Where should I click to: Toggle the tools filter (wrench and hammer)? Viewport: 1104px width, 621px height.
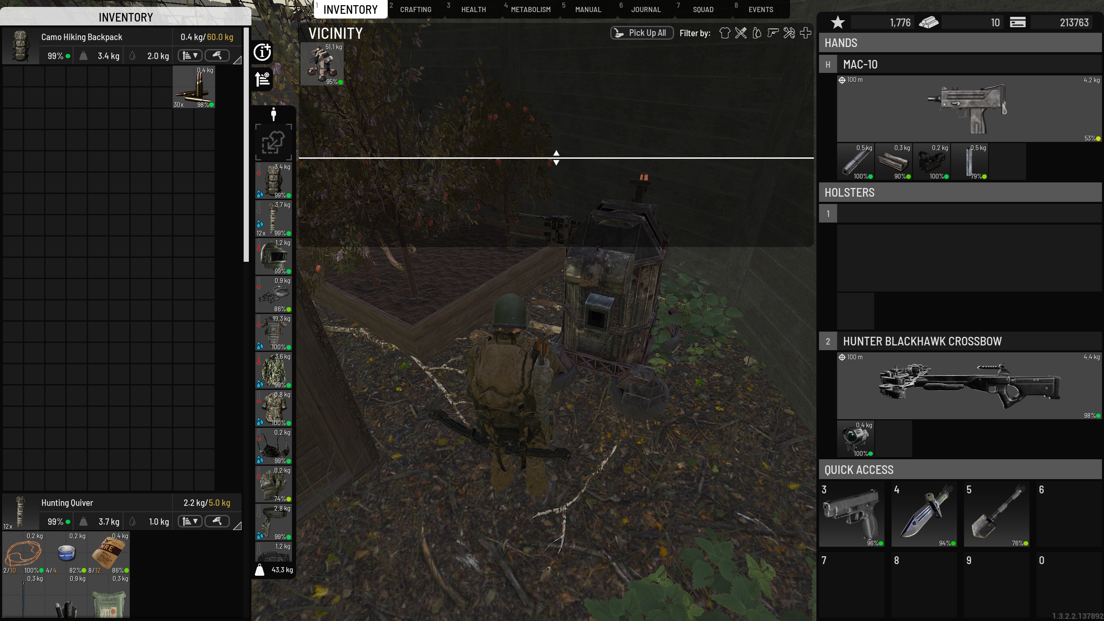(x=789, y=33)
